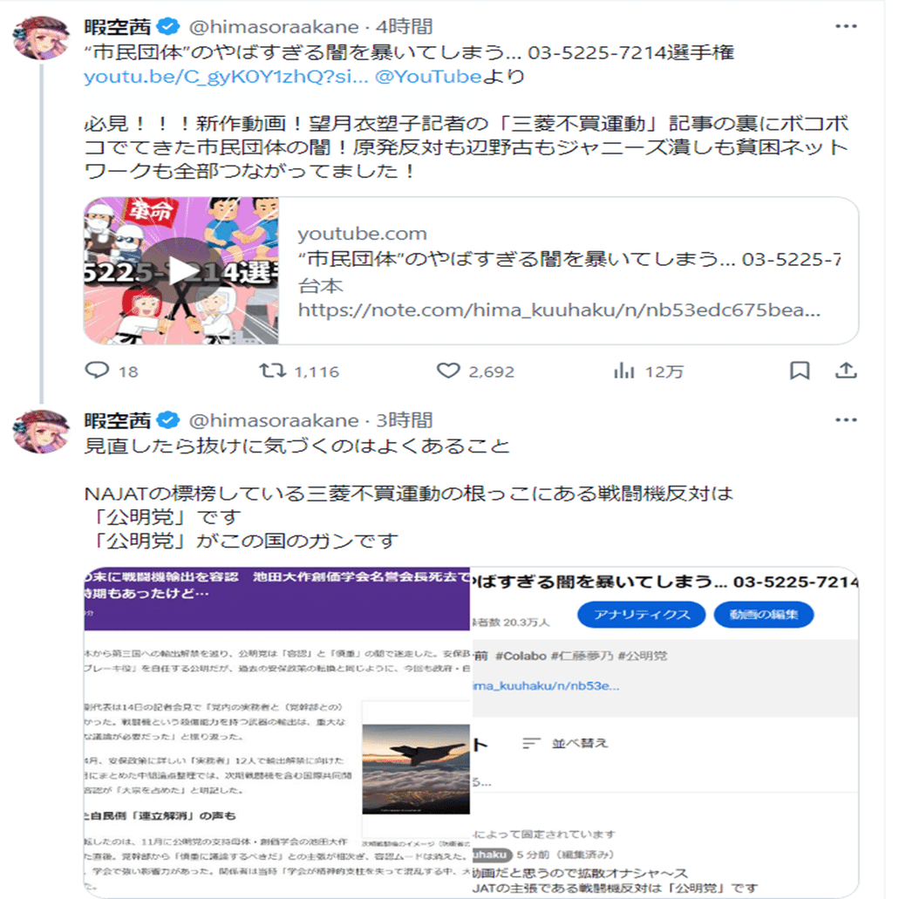
Task: Open the fighter jet news article image
Action: coord(277,732)
